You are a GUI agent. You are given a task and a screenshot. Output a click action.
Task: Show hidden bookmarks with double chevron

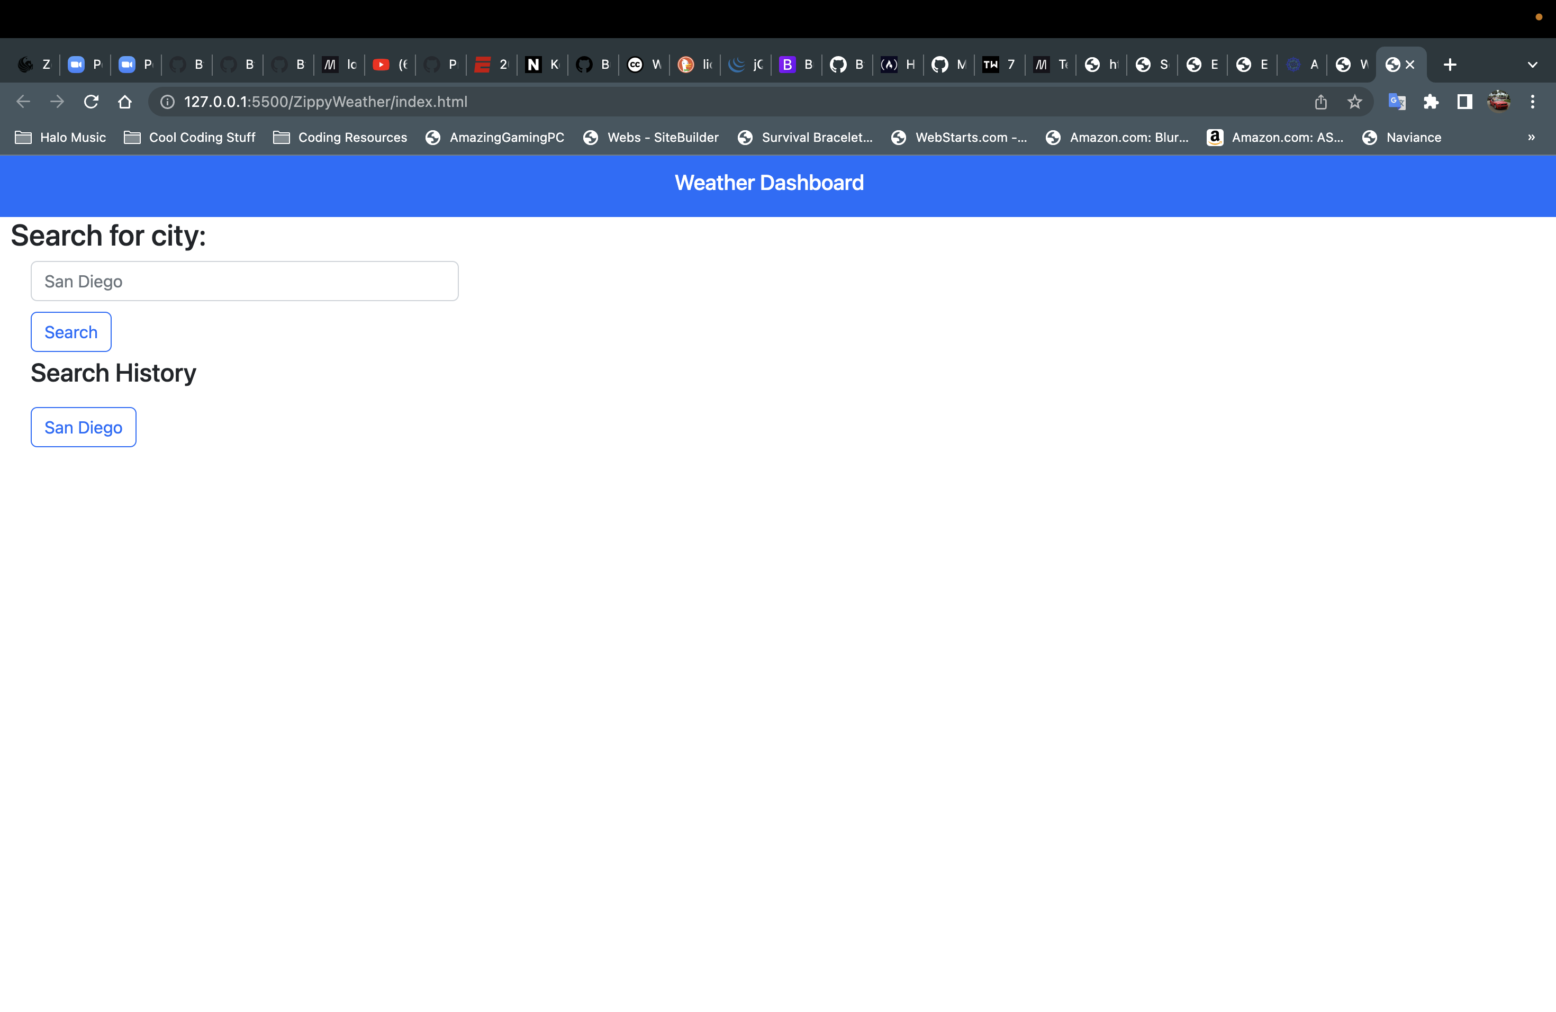(x=1531, y=137)
